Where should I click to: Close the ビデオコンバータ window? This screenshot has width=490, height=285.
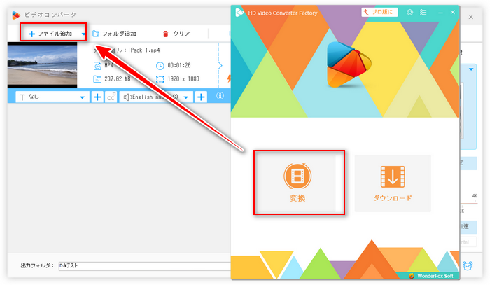(x=470, y=17)
